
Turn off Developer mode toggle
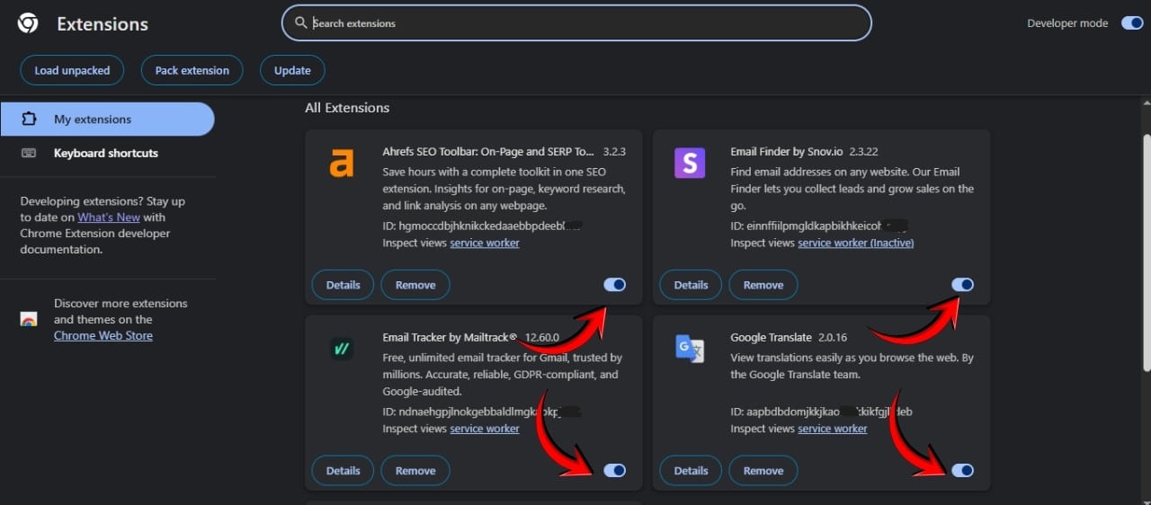tap(1132, 23)
